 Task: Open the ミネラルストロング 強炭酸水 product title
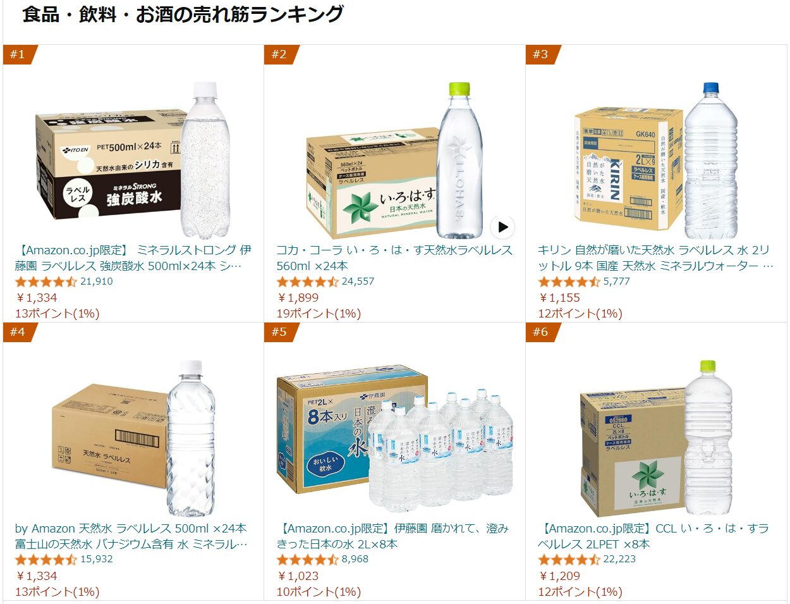pos(133,258)
